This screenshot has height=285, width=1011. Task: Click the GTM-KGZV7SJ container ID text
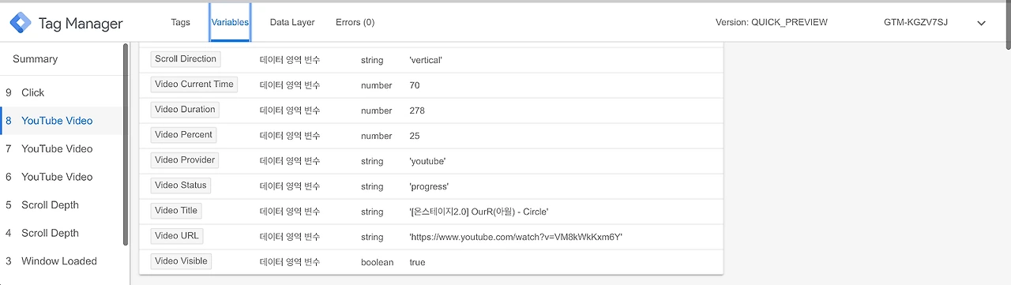tap(915, 22)
